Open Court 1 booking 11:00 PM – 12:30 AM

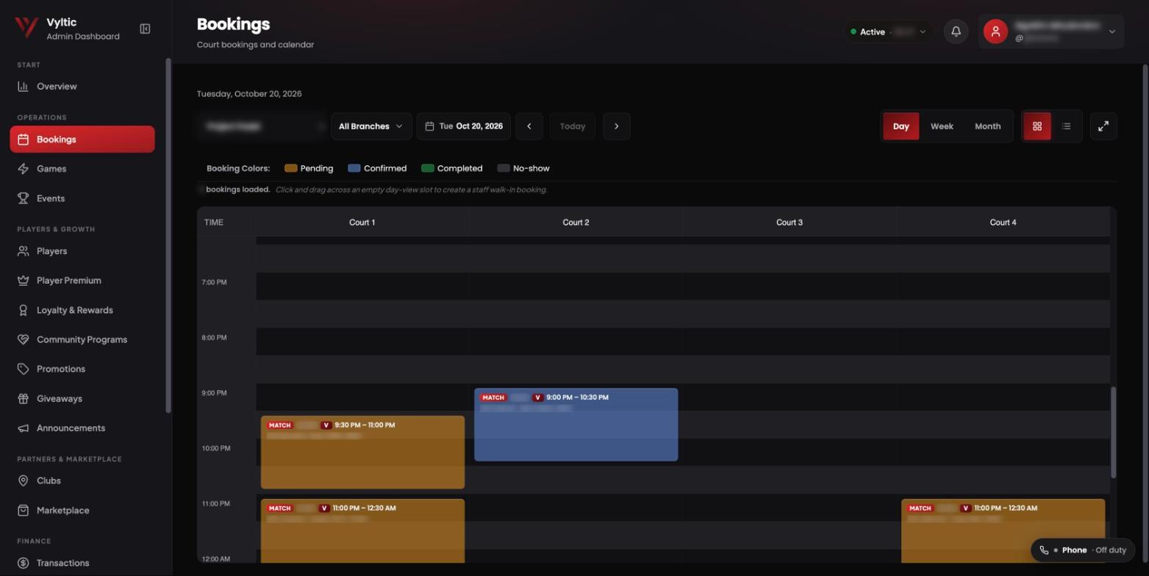point(362,531)
